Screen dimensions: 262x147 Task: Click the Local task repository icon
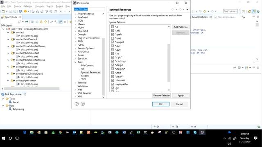click(x=11, y=102)
